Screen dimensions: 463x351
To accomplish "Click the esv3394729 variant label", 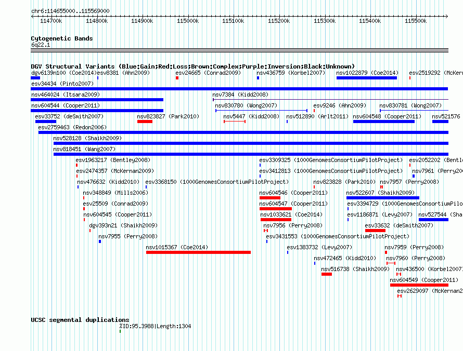I will coord(405,204).
